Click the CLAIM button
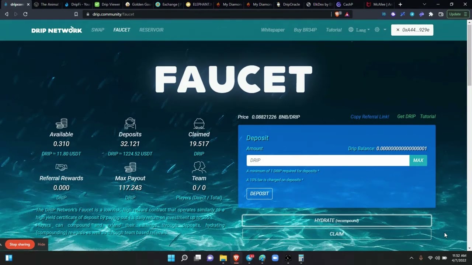This screenshot has height=265, width=472. [337, 234]
